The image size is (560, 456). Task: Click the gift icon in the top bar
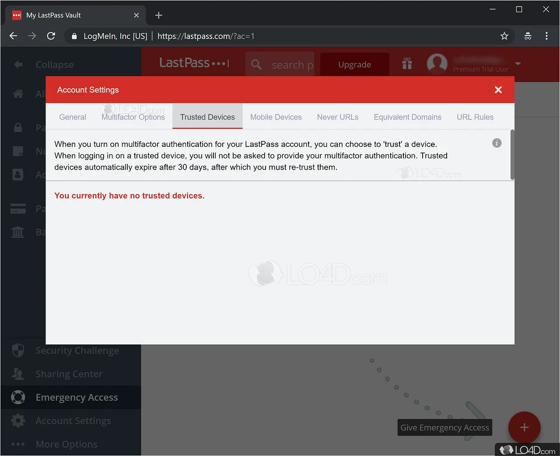(x=406, y=63)
